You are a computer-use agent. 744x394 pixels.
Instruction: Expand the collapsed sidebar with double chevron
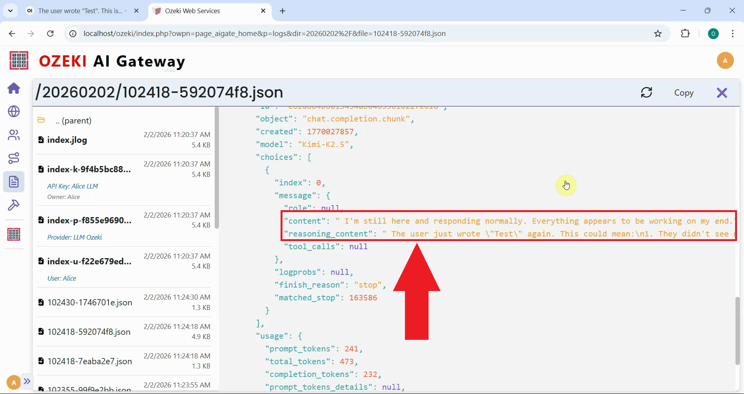(x=27, y=381)
